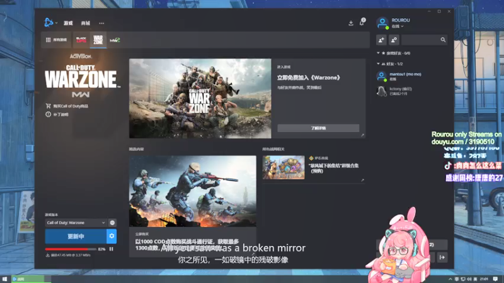Open the Battle.net logo menu
Screen dimensions: 504x283
click(x=50, y=23)
